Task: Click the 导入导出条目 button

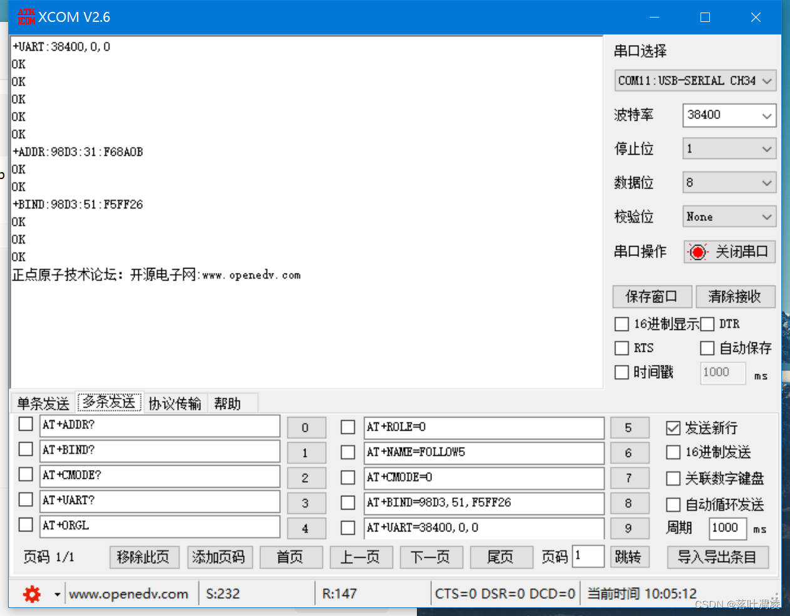Action: [x=717, y=557]
